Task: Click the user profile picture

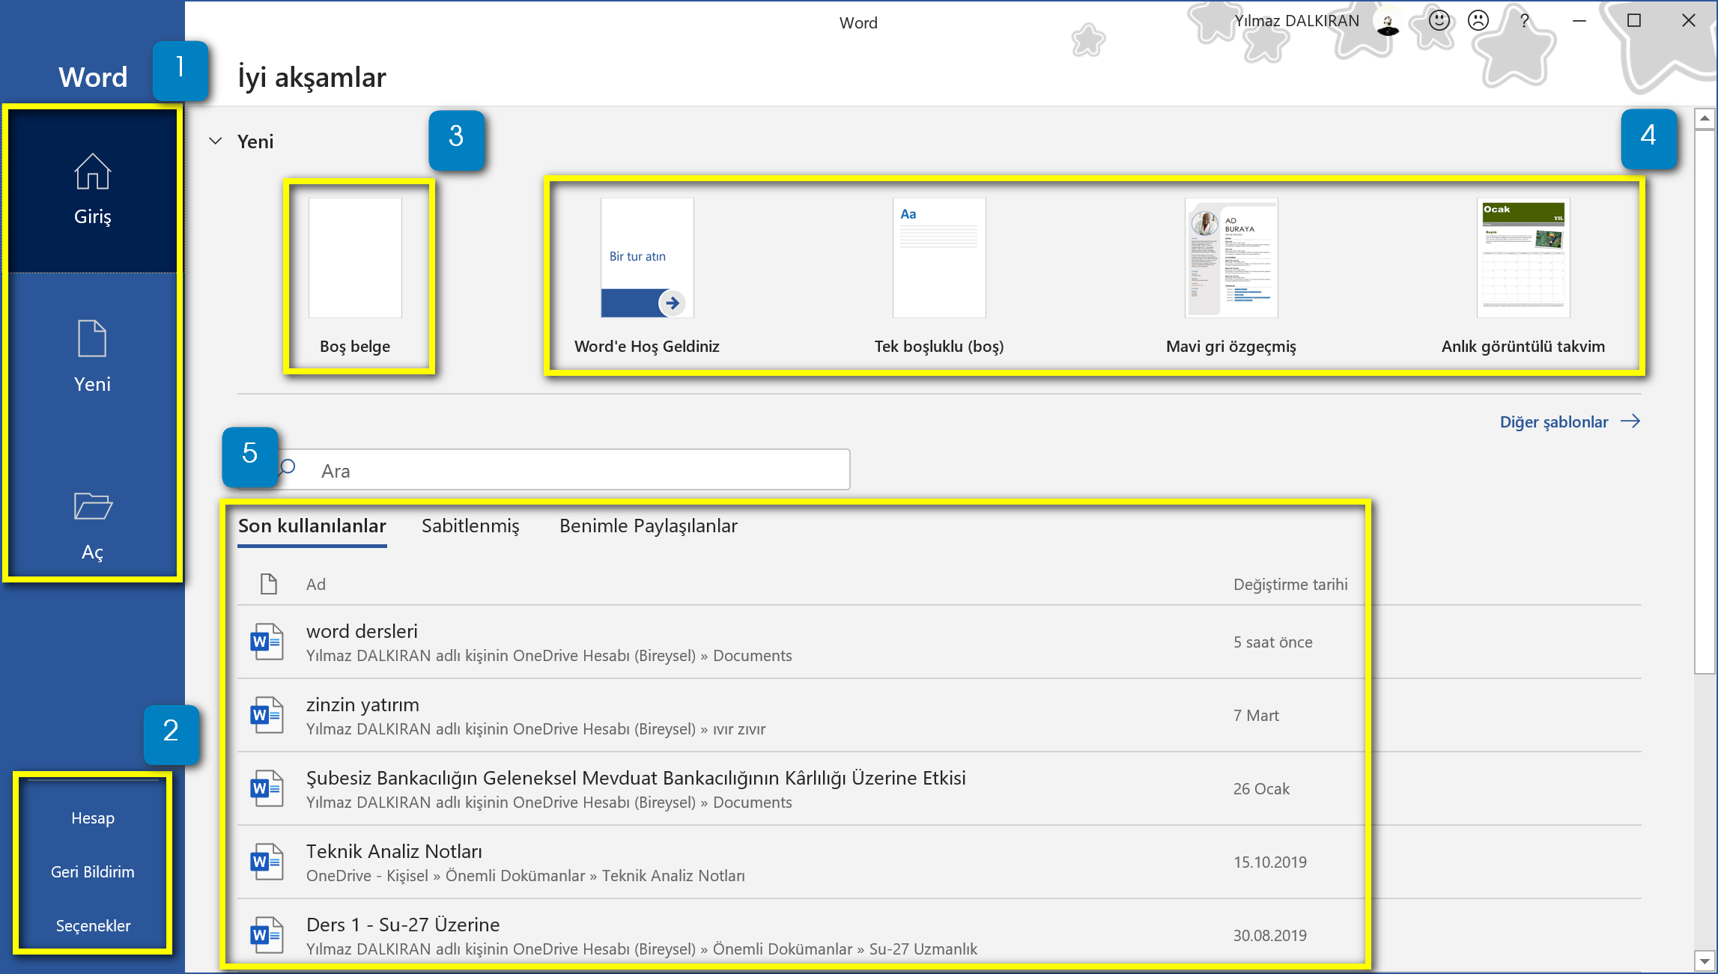Action: (x=1388, y=22)
